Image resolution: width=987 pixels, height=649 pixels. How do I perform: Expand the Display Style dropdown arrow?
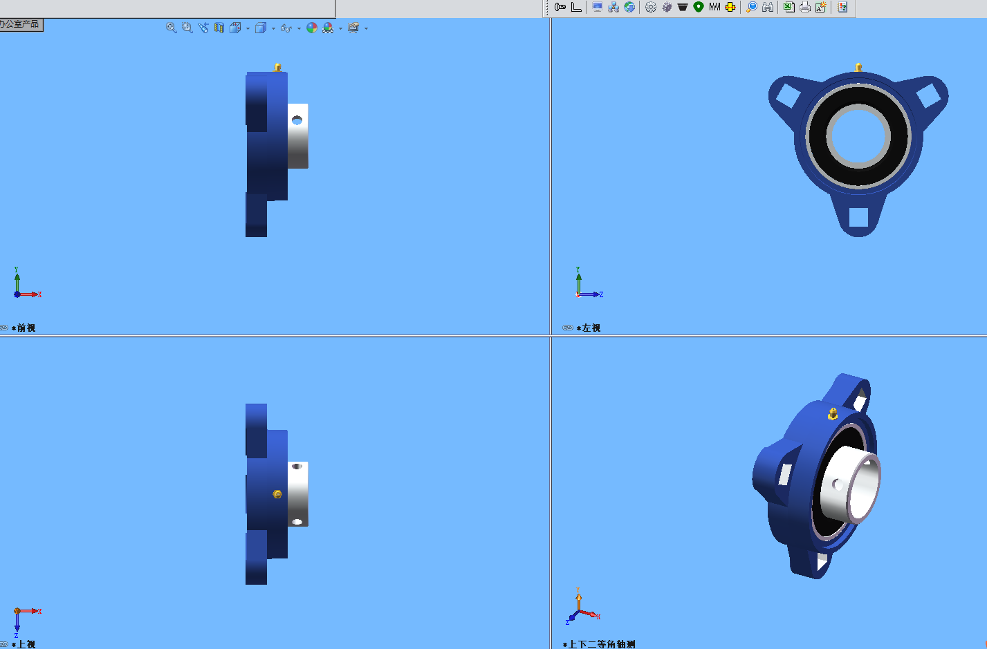pyautogui.click(x=273, y=28)
